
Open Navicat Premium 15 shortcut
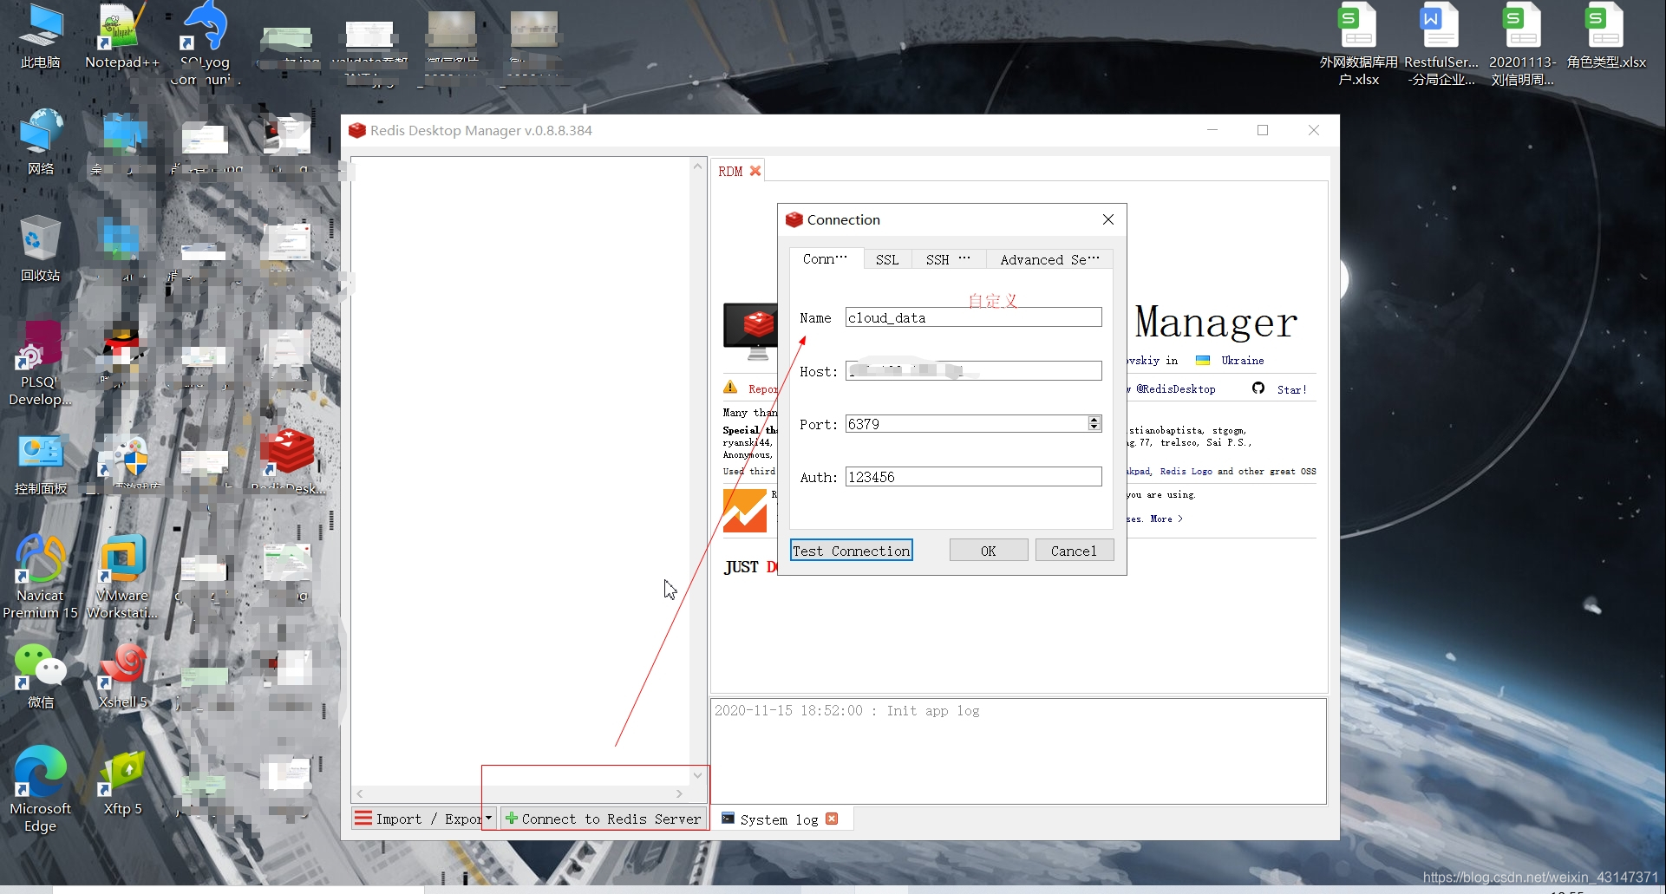[40, 577]
